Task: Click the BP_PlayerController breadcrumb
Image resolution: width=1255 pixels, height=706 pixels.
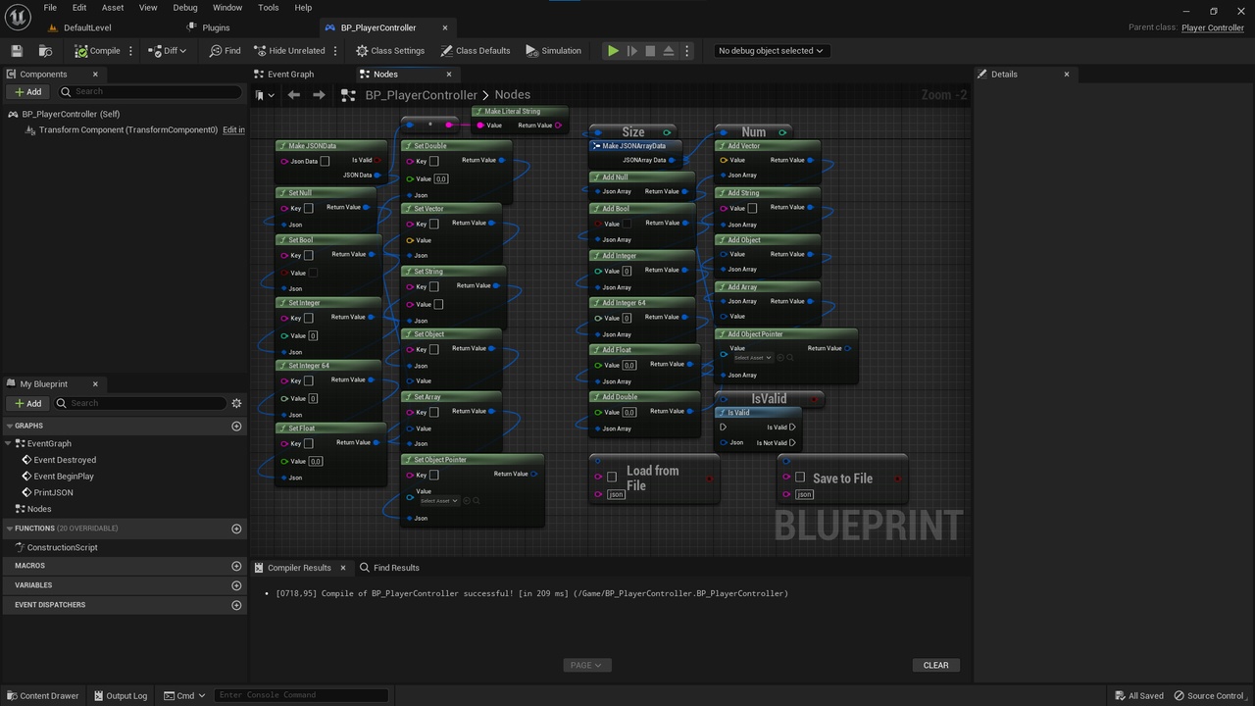Action: coord(421,95)
